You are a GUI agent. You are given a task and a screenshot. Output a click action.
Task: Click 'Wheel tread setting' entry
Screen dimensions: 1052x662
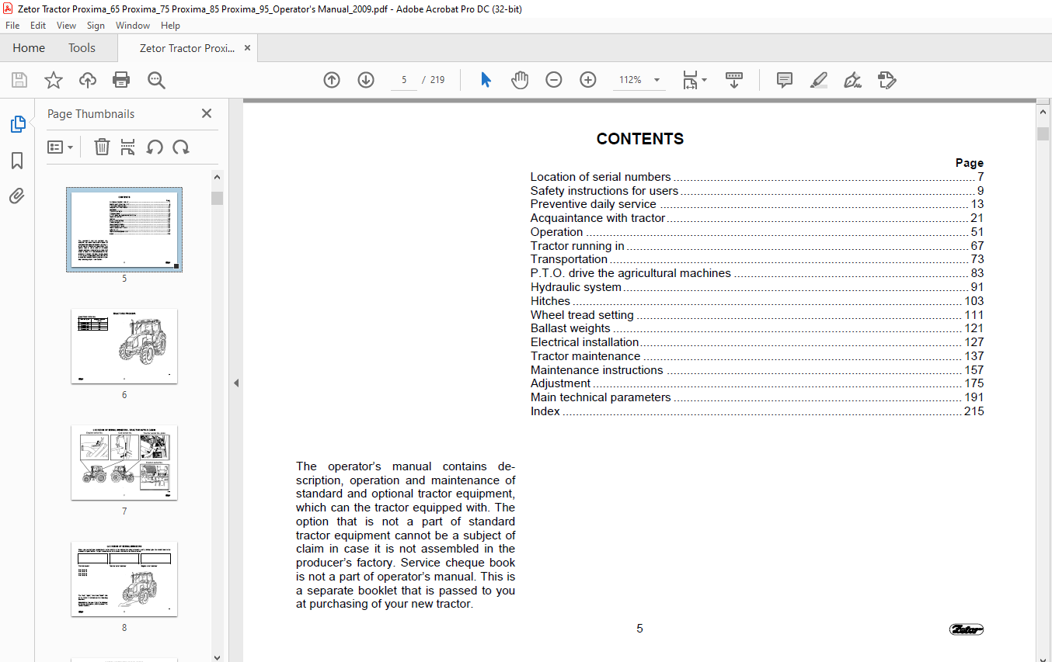coord(582,315)
